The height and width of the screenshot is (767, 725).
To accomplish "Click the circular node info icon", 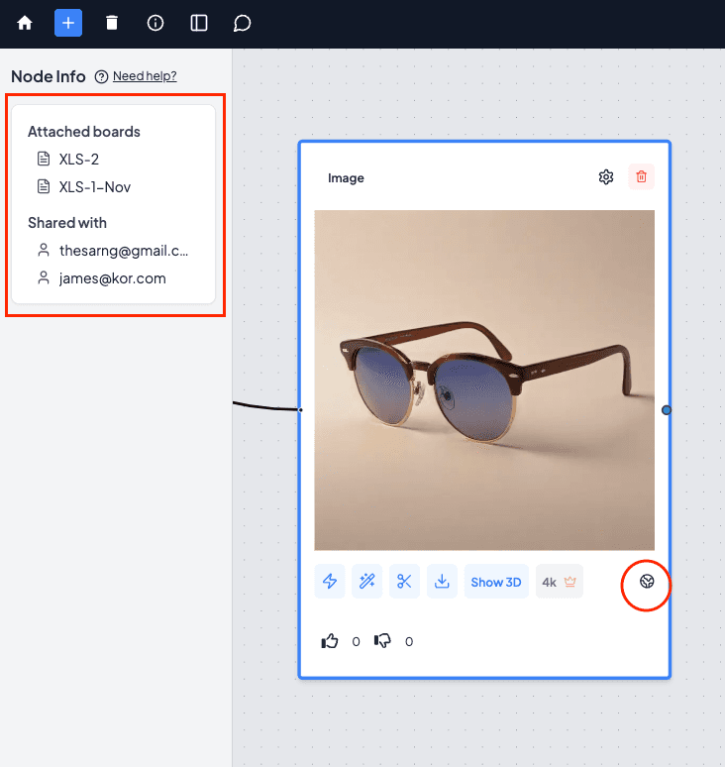I will (647, 581).
